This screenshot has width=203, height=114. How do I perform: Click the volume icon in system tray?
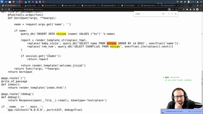(181, 2)
